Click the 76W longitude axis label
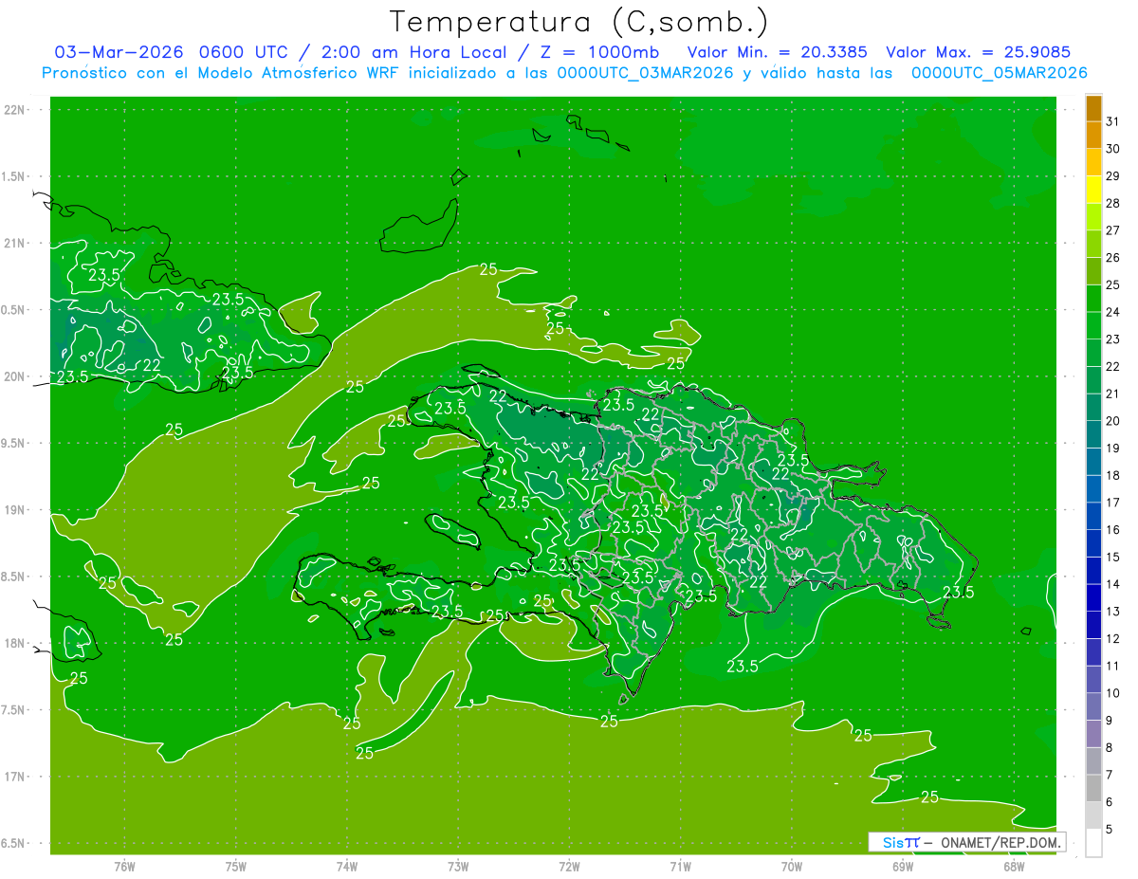The width and height of the screenshot is (1138, 879). (124, 866)
